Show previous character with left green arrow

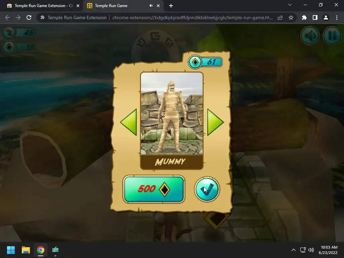(x=129, y=122)
